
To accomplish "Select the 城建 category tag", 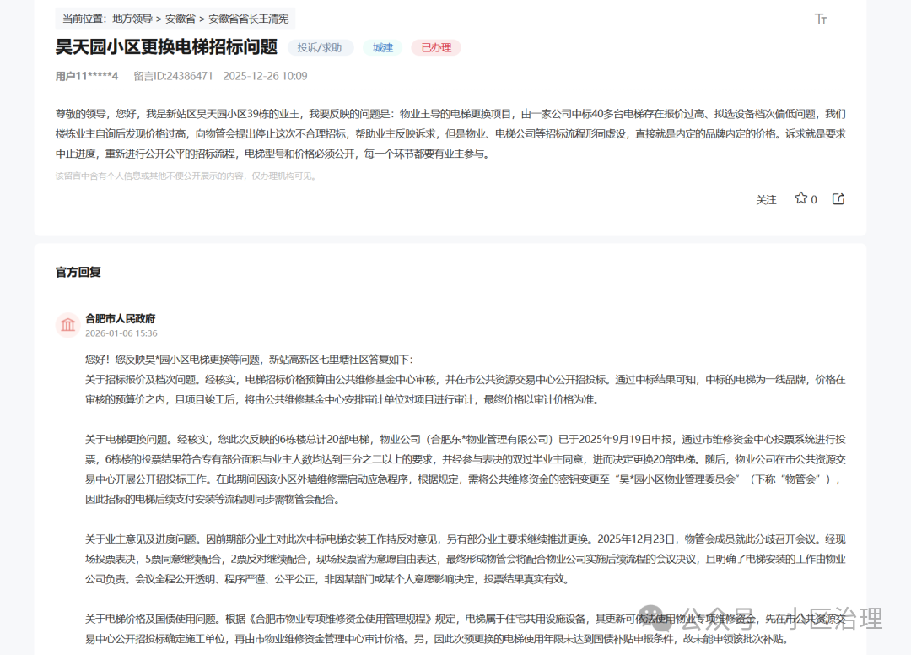I will 383,47.
